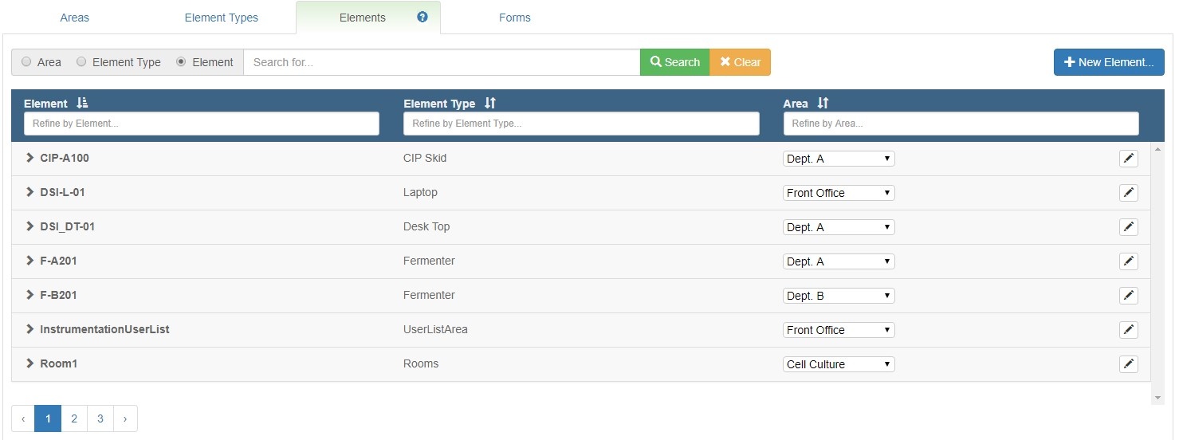Image resolution: width=1179 pixels, height=440 pixels.
Task: Open Area dropdown for DSI-L-01
Action: pos(839,193)
